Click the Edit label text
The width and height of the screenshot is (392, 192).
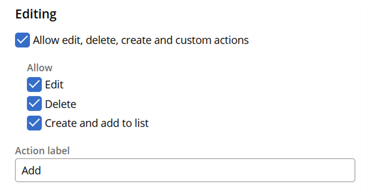[54, 84]
